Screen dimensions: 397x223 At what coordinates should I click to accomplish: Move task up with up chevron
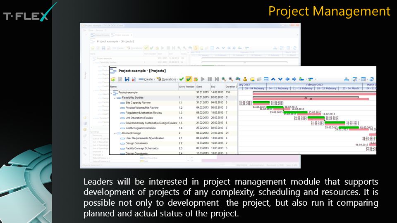(x=273, y=79)
